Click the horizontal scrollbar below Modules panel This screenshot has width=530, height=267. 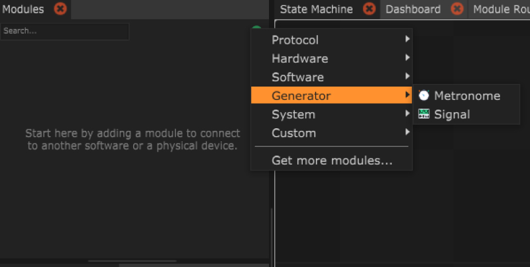pos(132,262)
